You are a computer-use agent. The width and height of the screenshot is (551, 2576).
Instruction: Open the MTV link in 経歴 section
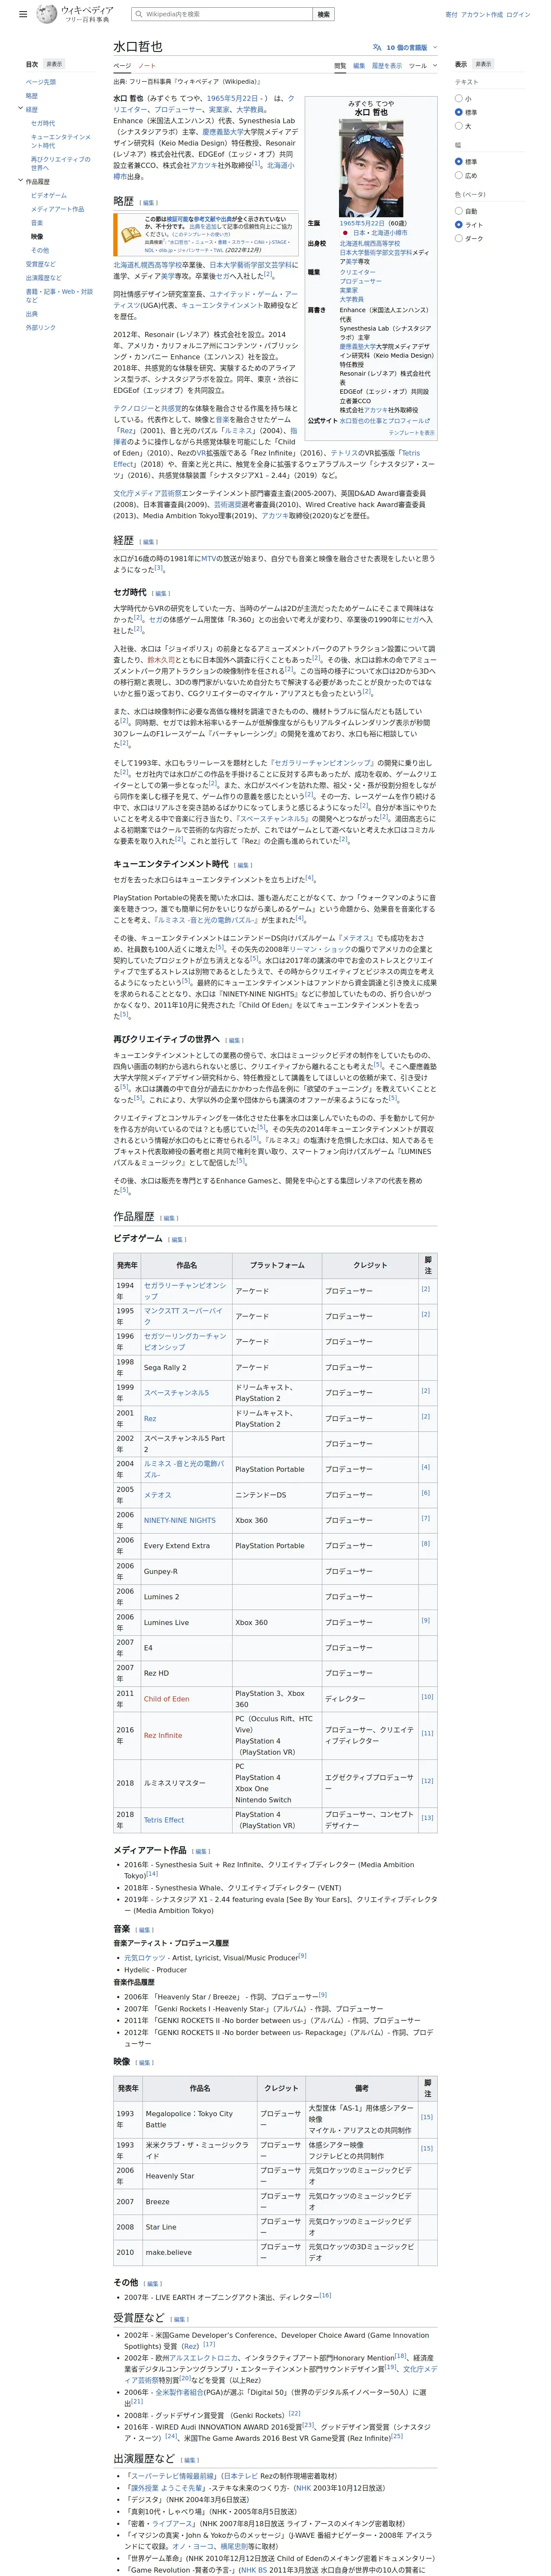coord(209,558)
